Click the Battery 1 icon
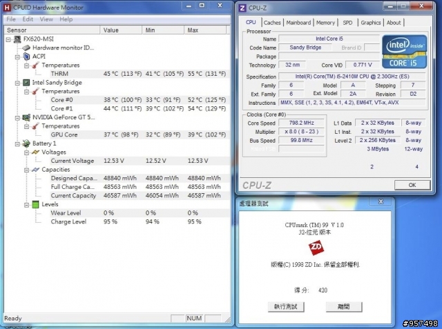This screenshot has width=442, height=329. 26,143
